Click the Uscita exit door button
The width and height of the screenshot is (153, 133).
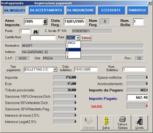tap(139, 123)
